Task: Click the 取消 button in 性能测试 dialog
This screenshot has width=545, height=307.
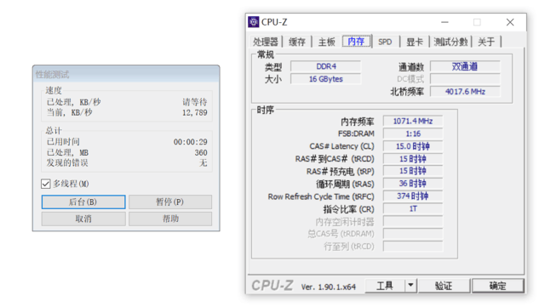Action: [x=83, y=219]
